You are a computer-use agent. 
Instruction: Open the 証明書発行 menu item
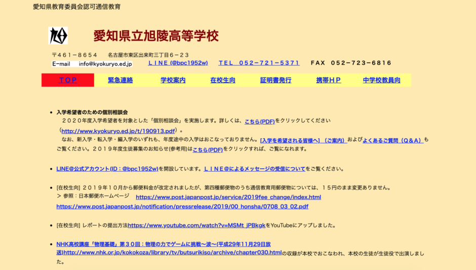pos(275,80)
